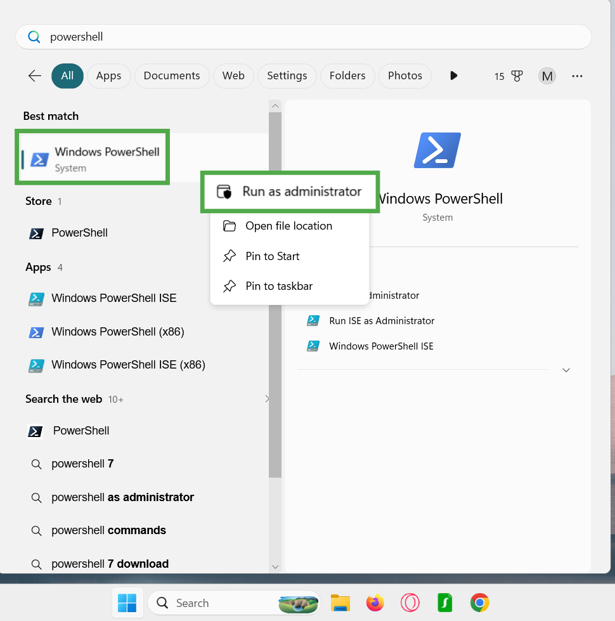The width and height of the screenshot is (615, 621).
Task: Click the Windows PowerShell ISE list icon
Action: [x=36, y=299]
